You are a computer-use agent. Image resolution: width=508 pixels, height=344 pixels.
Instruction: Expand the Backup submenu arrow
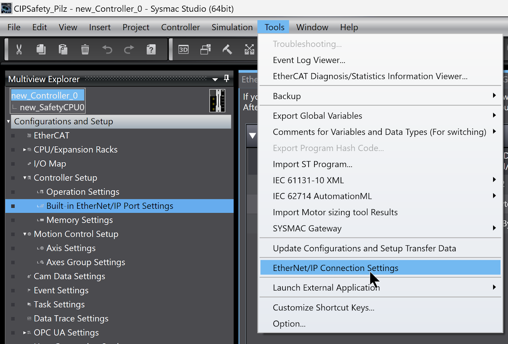pyautogui.click(x=494, y=96)
